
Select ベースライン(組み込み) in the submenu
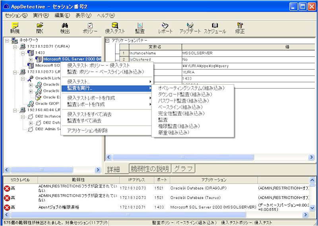coord(193,107)
